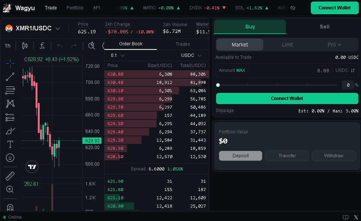The width and height of the screenshot is (361, 221).
Task: Activate the zoom in tool
Action: click(10, 190)
